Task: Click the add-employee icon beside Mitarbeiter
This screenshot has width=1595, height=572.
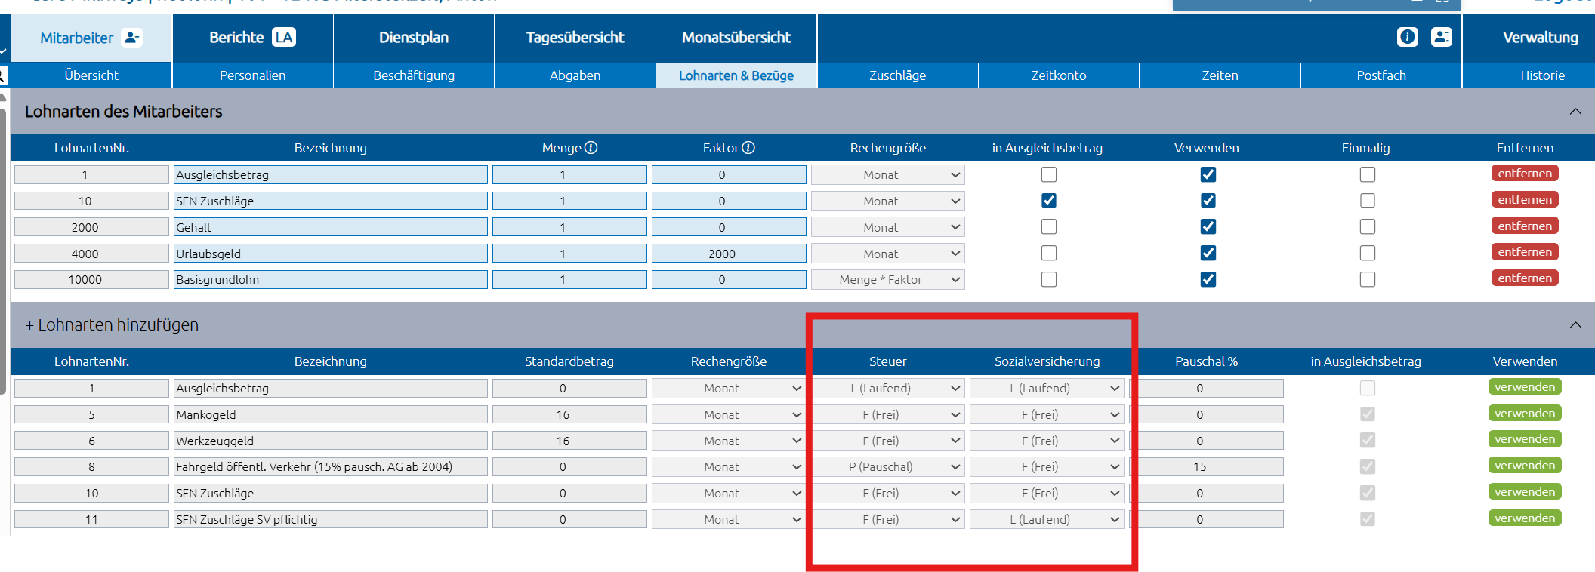Action: tap(132, 38)
